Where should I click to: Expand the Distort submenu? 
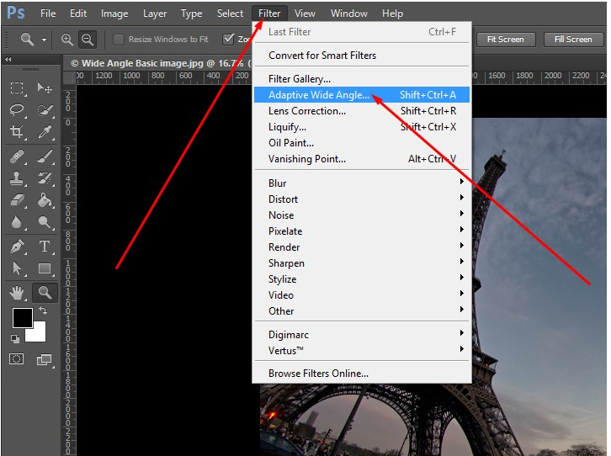(362, 199)
